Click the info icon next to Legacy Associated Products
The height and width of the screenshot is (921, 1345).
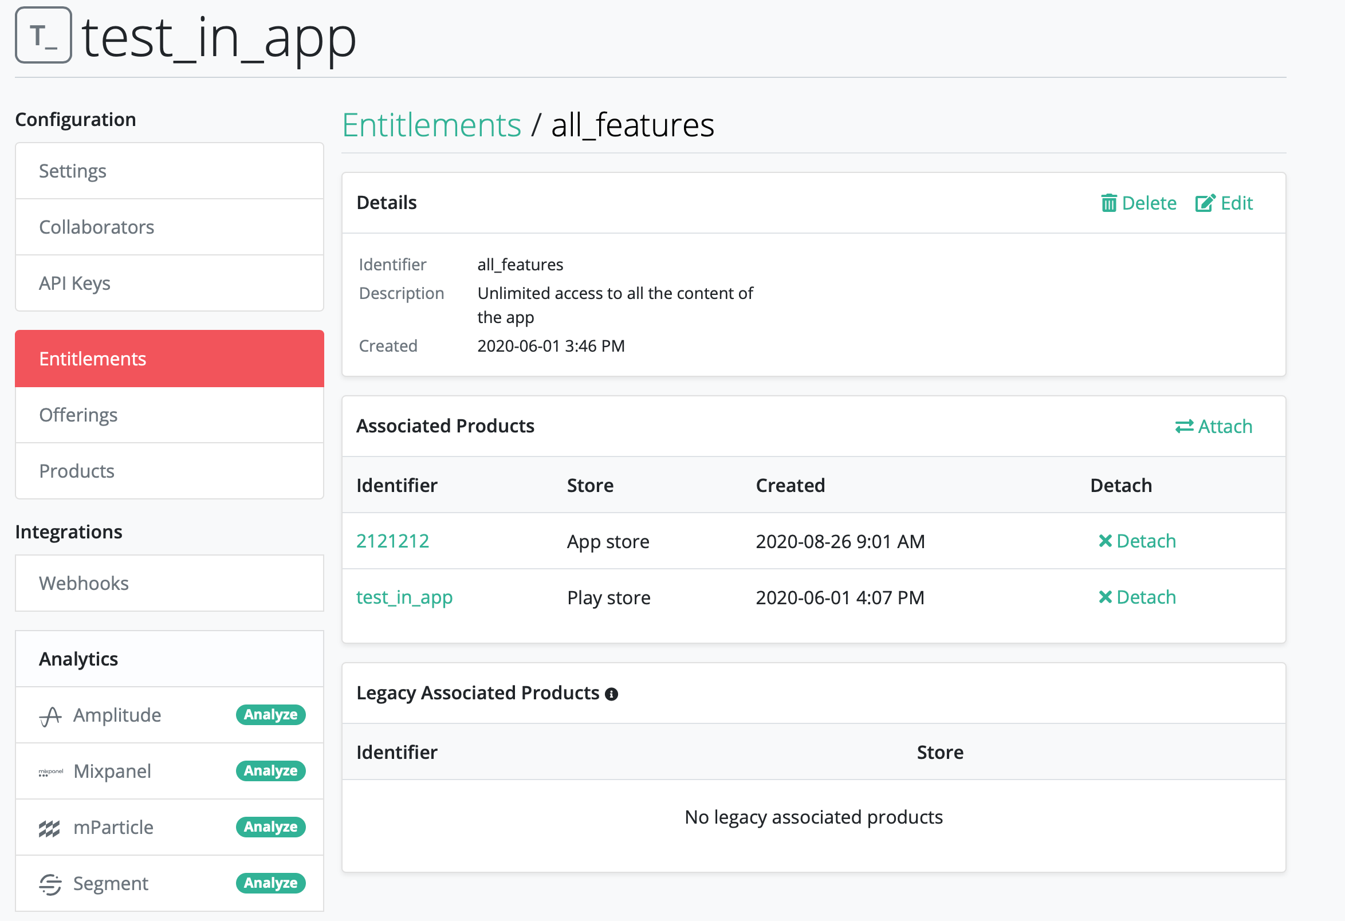(x=612, y=693)
